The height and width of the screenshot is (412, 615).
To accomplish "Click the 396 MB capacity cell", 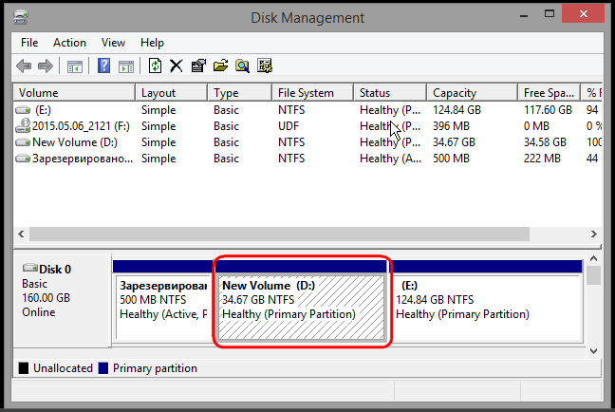I will pyautogui.click(x=451, y=126).
